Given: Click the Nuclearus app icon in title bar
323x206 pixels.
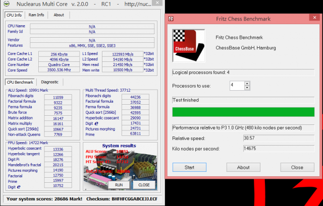Looking at the screenshot, I should 7,4.
